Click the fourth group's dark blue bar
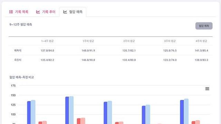This screenshot has width=221, height=124. pos(144,115)
